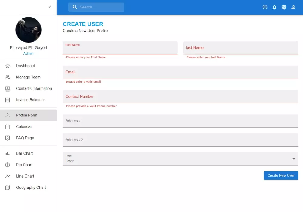Open the Invoice Balances icon
The height and width of the screenshot is (212, 303).
pos(7,100)
